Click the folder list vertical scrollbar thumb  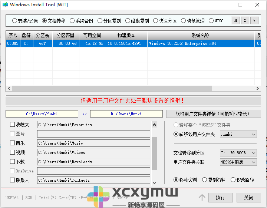click(154, 153)
